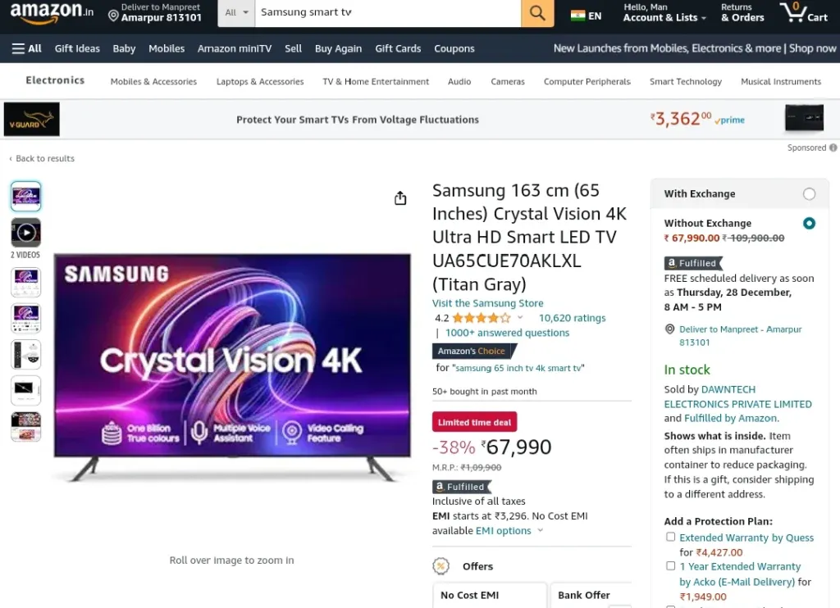Go to Gift Cards in navigation bar
This screenshot has width=840, height=608.
(x=398, y=48)
